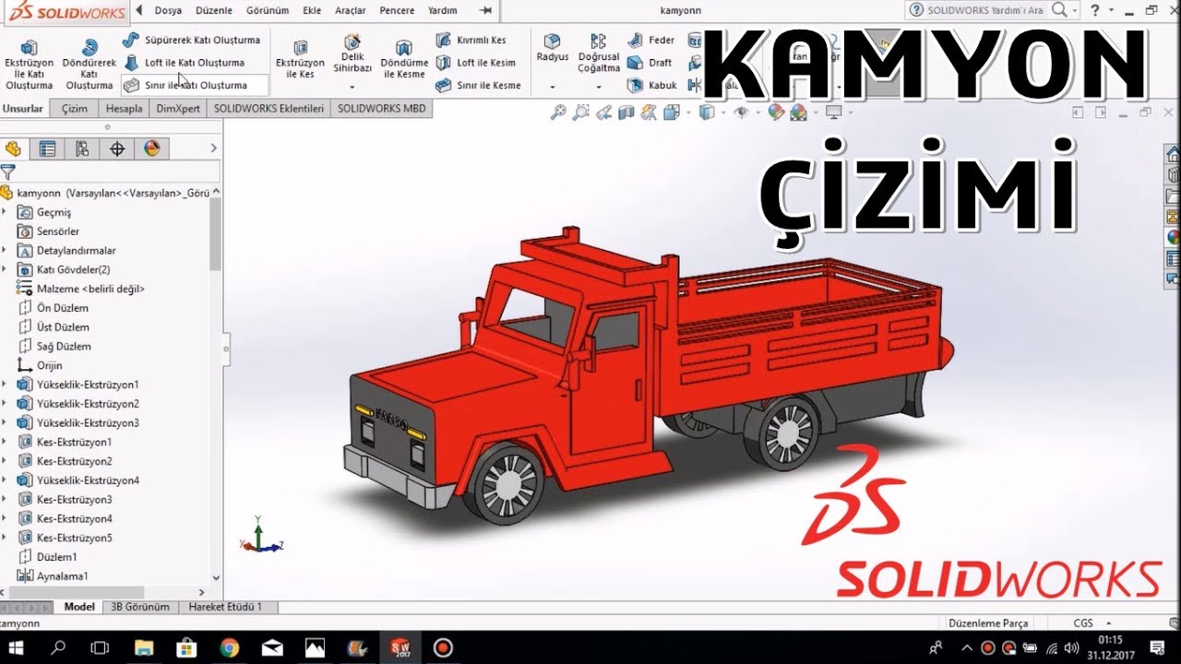The width and height of the screenshot is (1181, 664).
Task: Expand the Detaylandırmalar node
Action: (5, 250)
